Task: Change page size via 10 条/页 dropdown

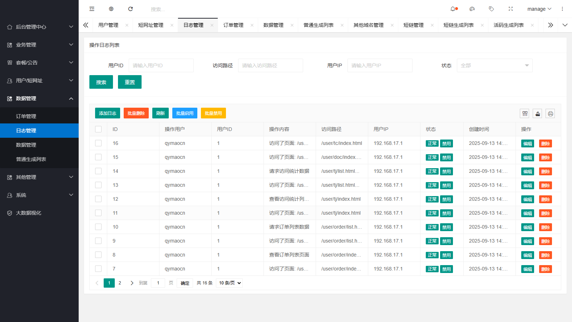Action: 229,283
